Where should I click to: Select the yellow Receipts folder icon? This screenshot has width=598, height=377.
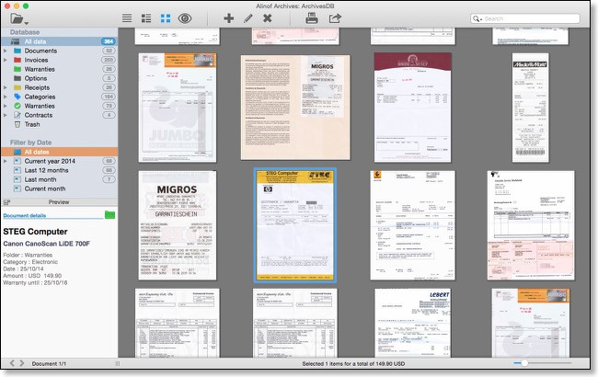17,87
